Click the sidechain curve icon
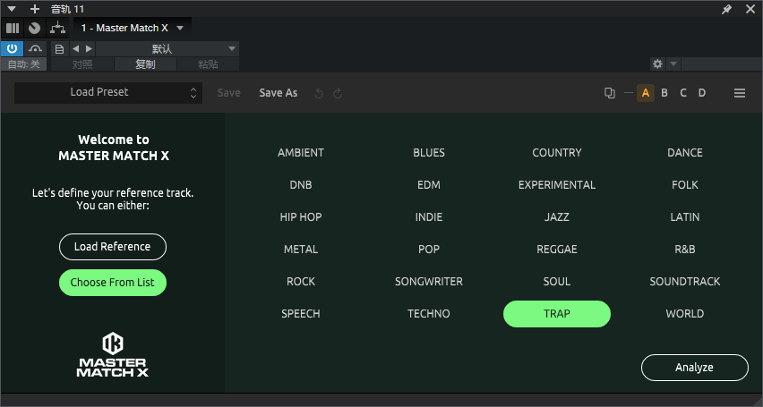Viewport: 763px width, 407px height. coord(35,48)
